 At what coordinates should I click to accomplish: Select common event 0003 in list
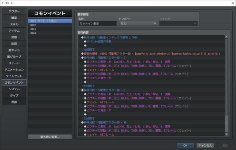50,29
